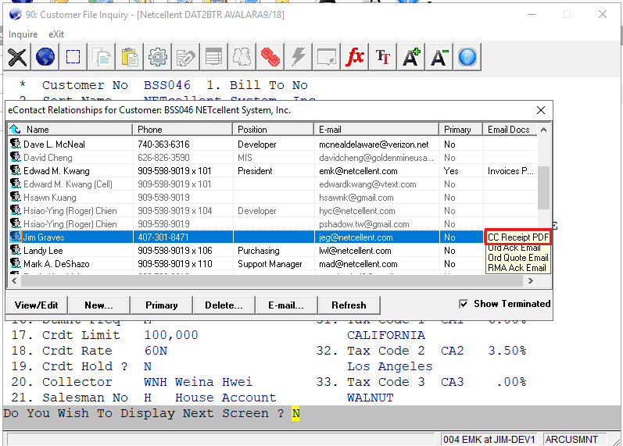Screen dimensions: 623x446
Task: Sort by the Primary column header
Action: [461, 130]
